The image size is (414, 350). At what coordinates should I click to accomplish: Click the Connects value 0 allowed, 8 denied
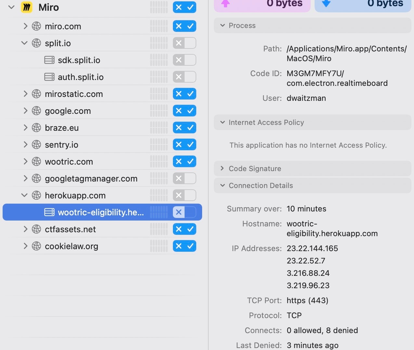tap(322, 330)
